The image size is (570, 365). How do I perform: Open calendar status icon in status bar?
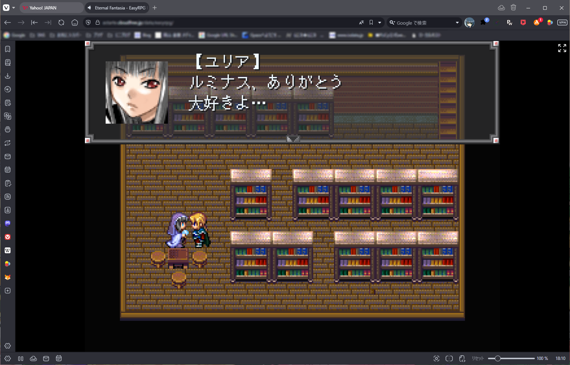(59, 358)
